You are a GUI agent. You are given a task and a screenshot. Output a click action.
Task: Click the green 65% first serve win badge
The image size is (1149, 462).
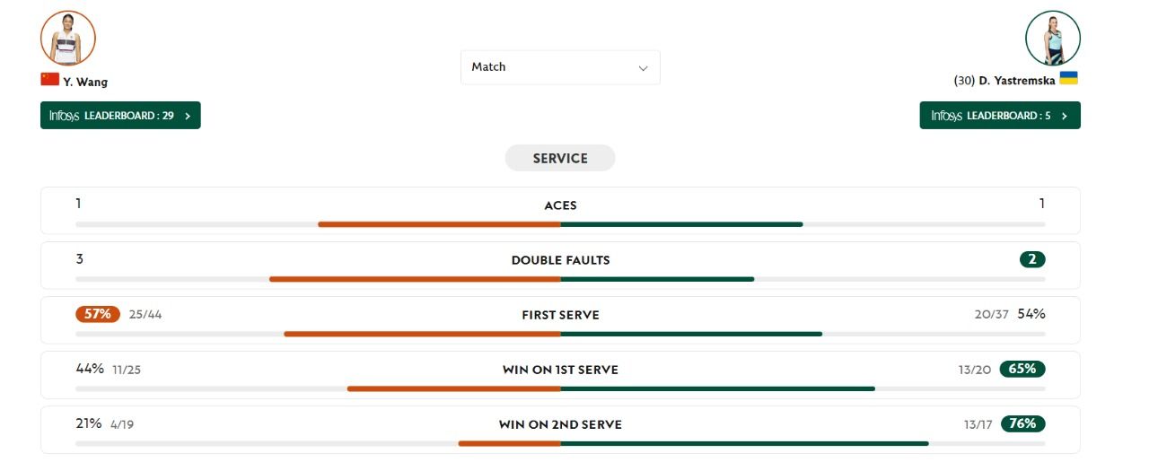(x=1022, y=369)
